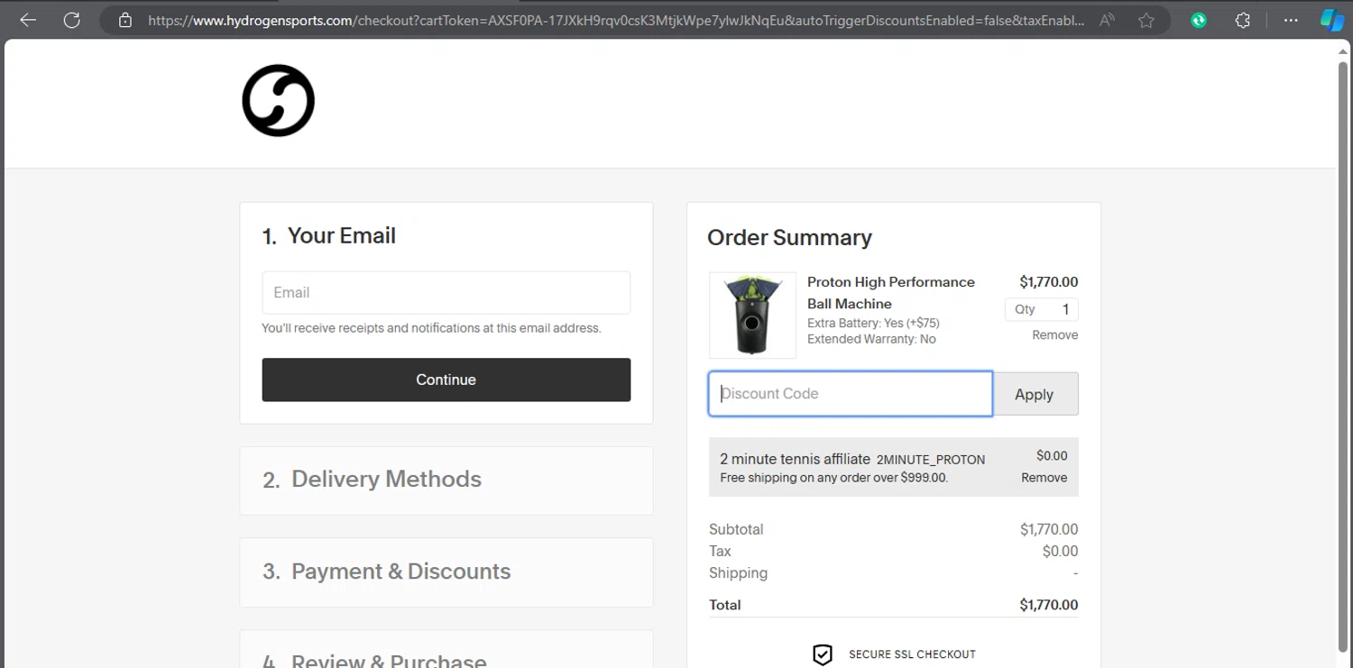
Task: Click the Subtotal $1,770.00 value
Action: 1049,529
